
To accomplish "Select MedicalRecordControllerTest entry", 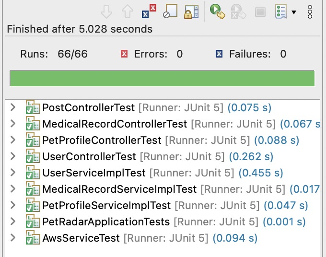I will coord(115,124).
